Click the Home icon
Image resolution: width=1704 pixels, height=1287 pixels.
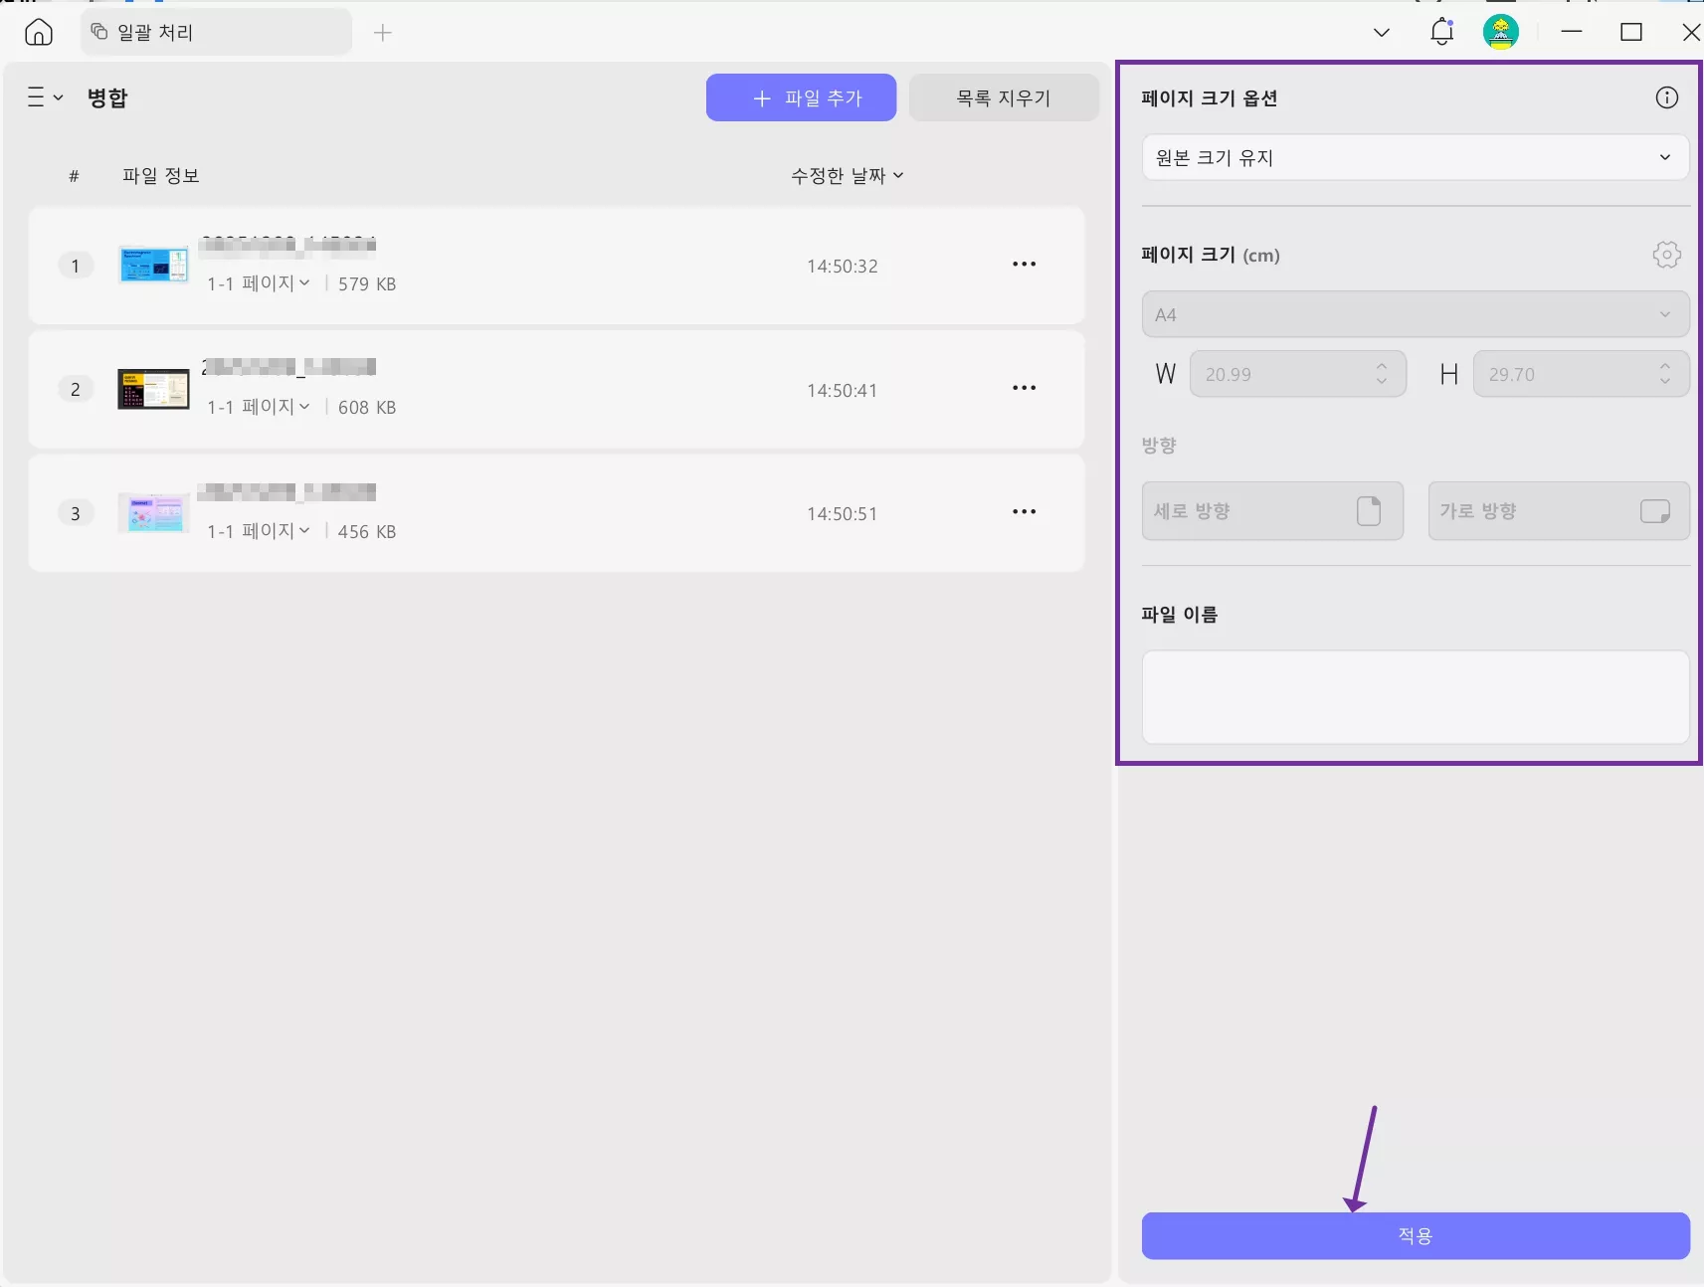[38, 31]
